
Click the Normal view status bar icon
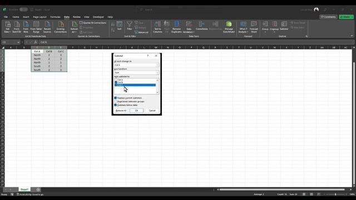(304, 194)
